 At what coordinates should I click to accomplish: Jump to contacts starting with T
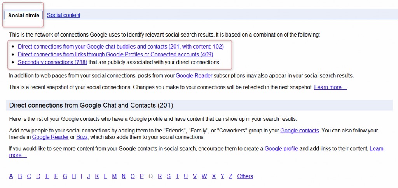177,176
